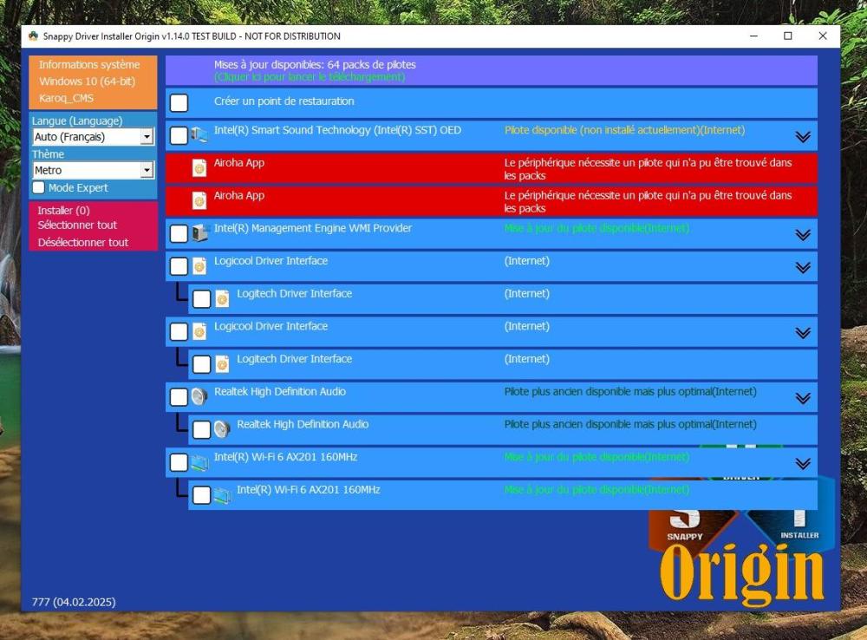This screenshot has height=640, width=867.
Task: Check the Intel Management Engine WMI Provider box
Action: click(179, 233)
